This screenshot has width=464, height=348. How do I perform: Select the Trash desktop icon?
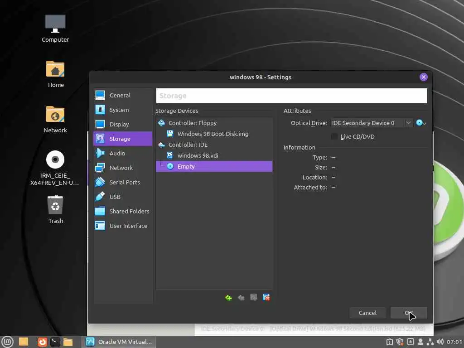pos(55,209)
